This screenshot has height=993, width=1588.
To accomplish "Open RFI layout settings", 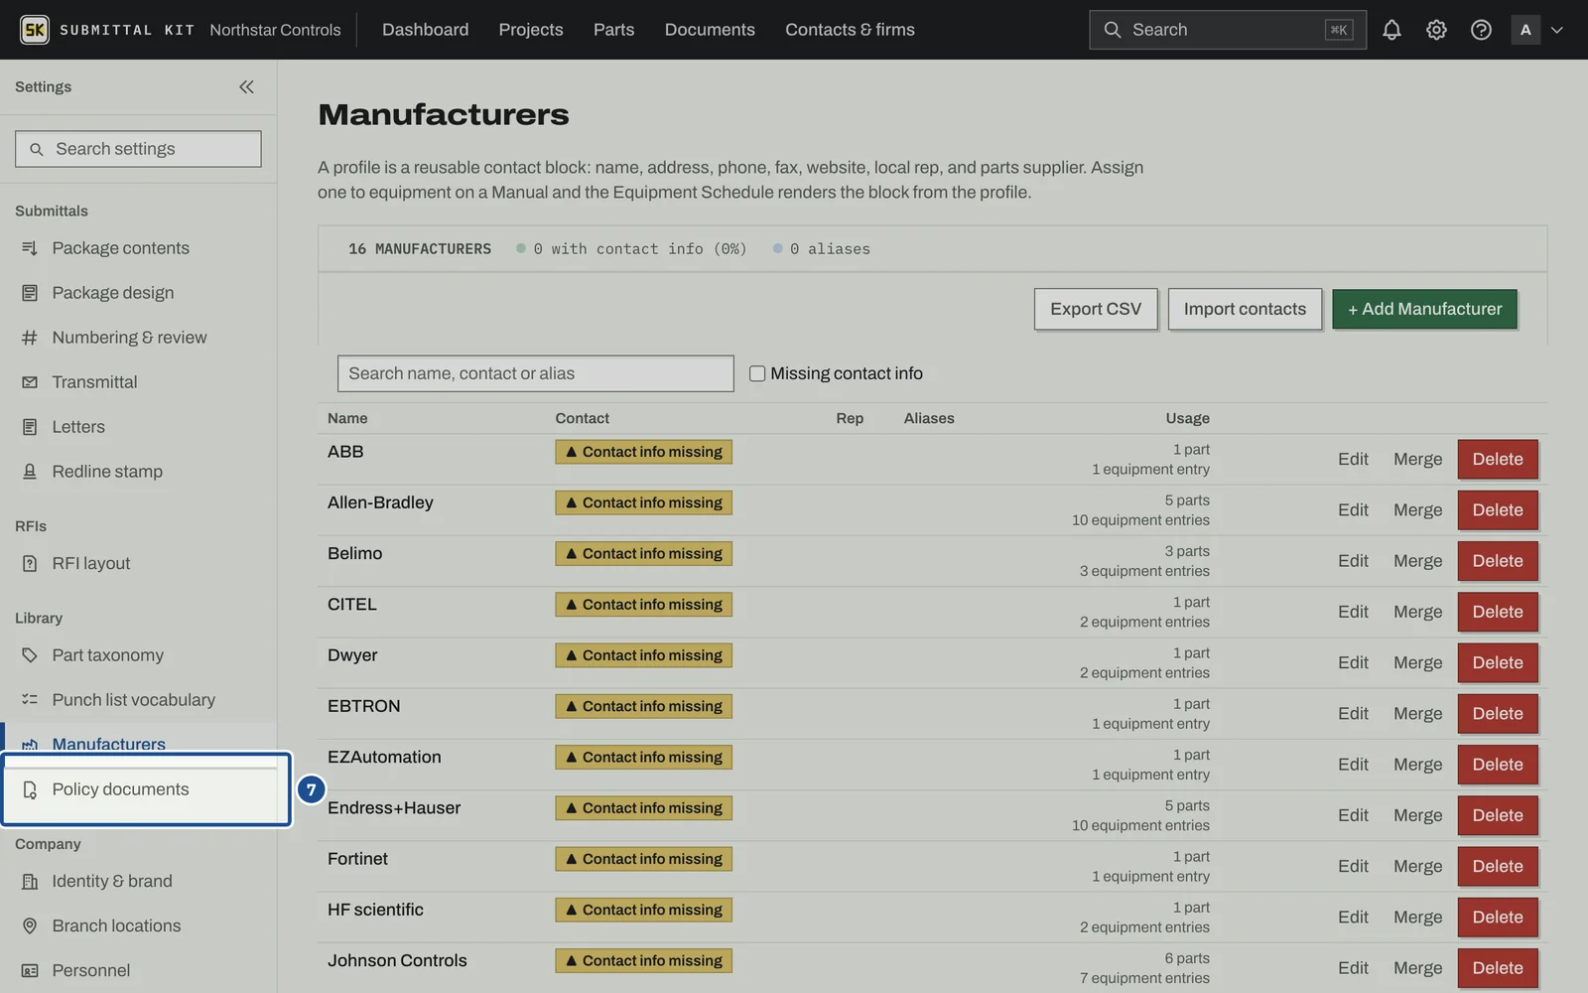I will point(138,563).
